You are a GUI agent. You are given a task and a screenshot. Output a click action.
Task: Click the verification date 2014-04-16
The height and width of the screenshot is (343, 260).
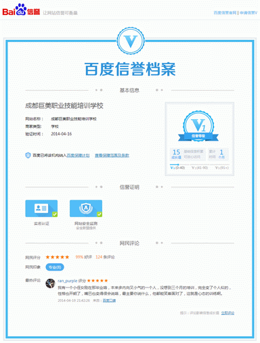[62, 134]
